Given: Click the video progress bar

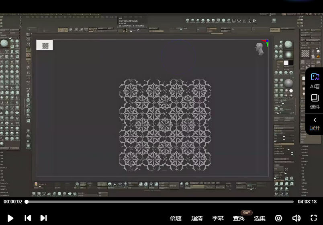Looking at the screenshot, I should 160,202.
